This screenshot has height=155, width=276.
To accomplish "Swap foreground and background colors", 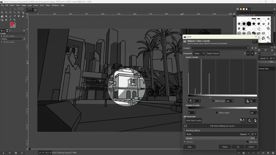I will coord(15,23).
